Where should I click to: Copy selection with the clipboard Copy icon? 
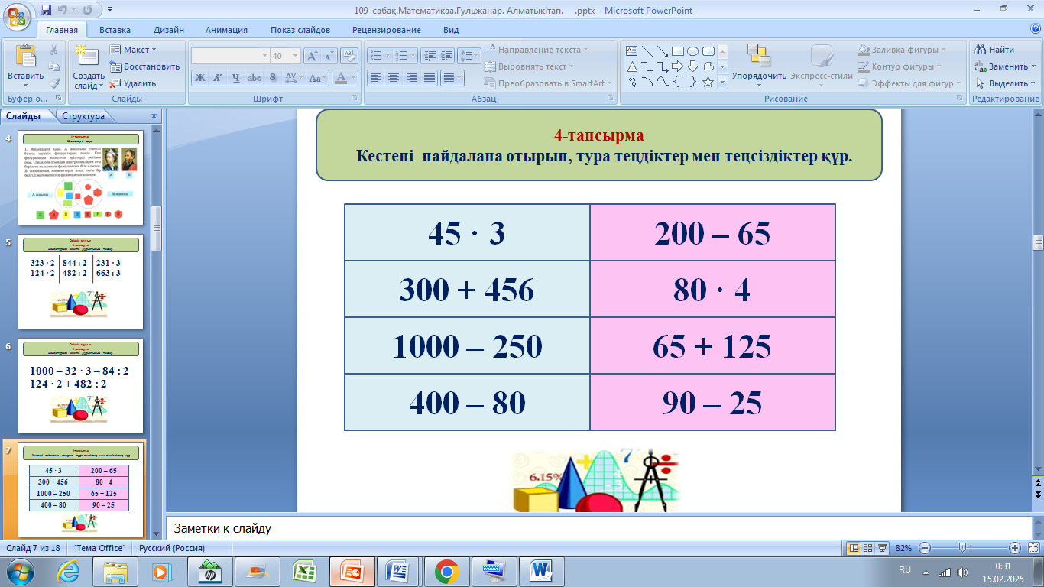(54, 66)
